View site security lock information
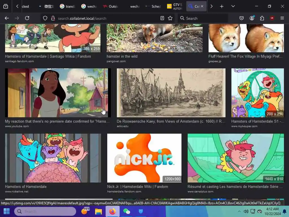Image resolution: width=289 pixels, height=217 pixels. [53, 18]
